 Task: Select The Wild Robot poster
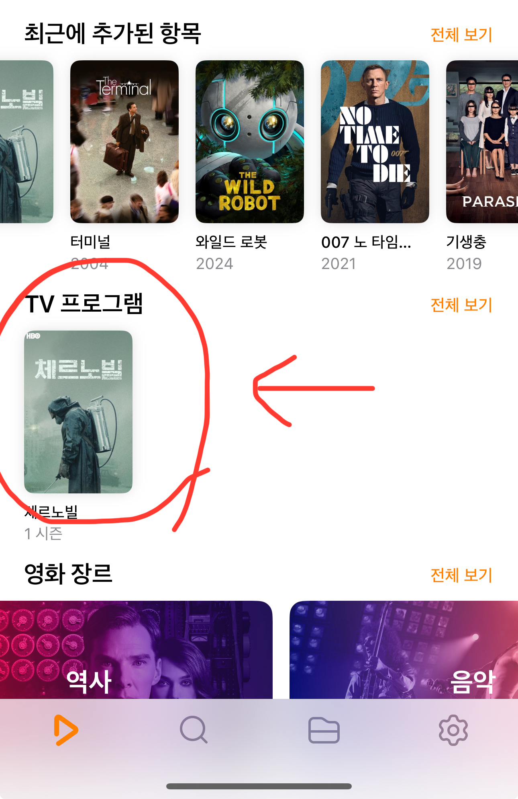click(x=250, y=142)
